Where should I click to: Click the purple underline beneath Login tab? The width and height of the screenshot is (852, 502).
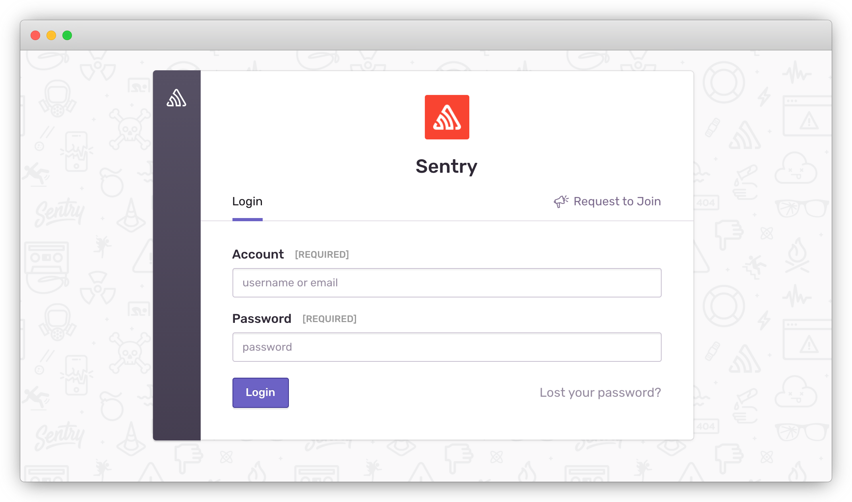[247, 219]
